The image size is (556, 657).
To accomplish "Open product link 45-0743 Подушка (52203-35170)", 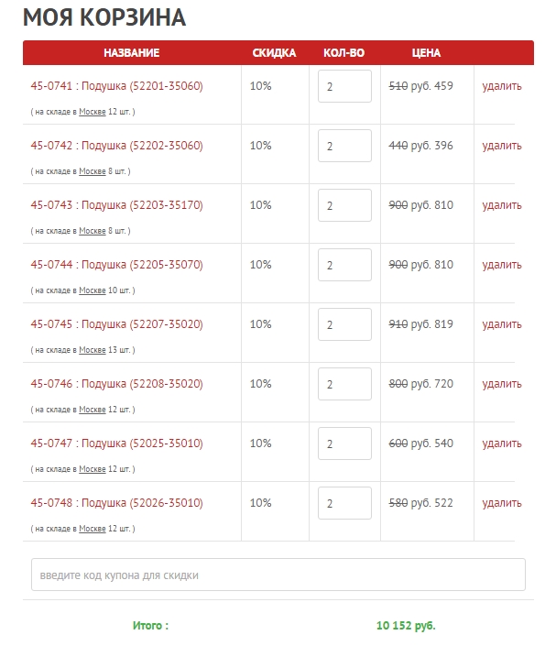I will tap(117, 205).
